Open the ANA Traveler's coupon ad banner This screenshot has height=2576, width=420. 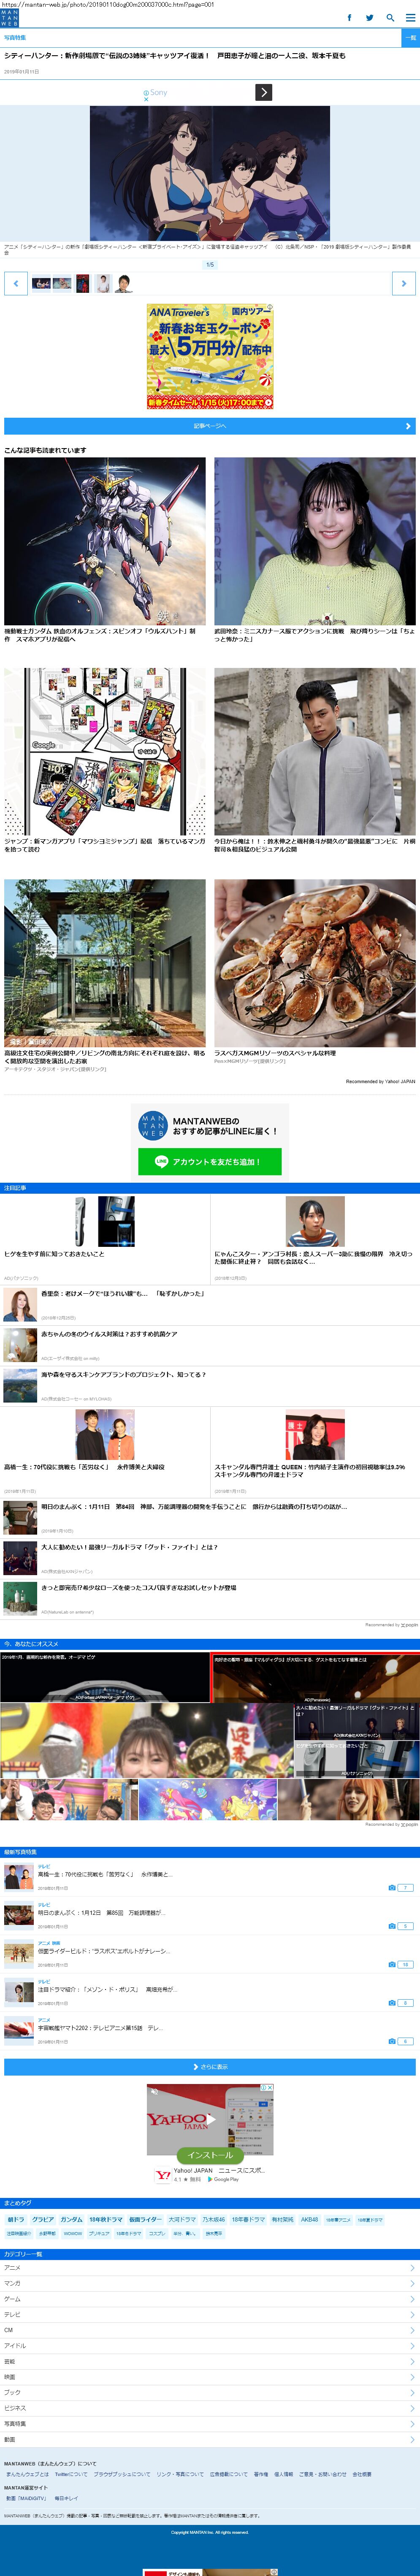(x=210, y=356)
